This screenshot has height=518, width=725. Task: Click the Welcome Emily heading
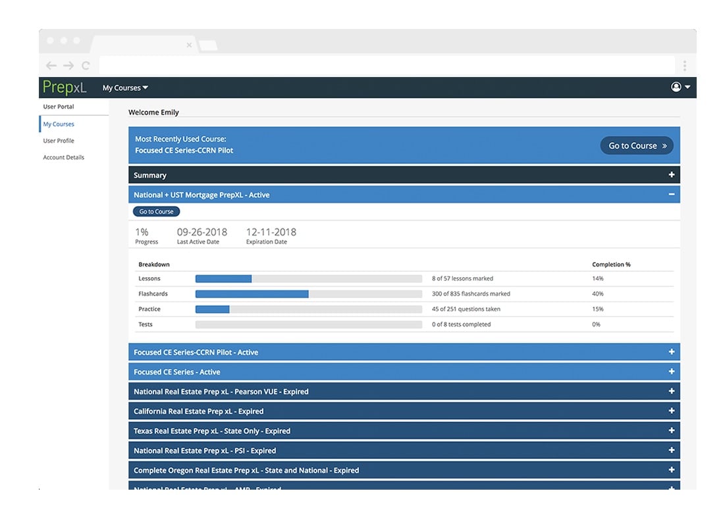[153, 113]
